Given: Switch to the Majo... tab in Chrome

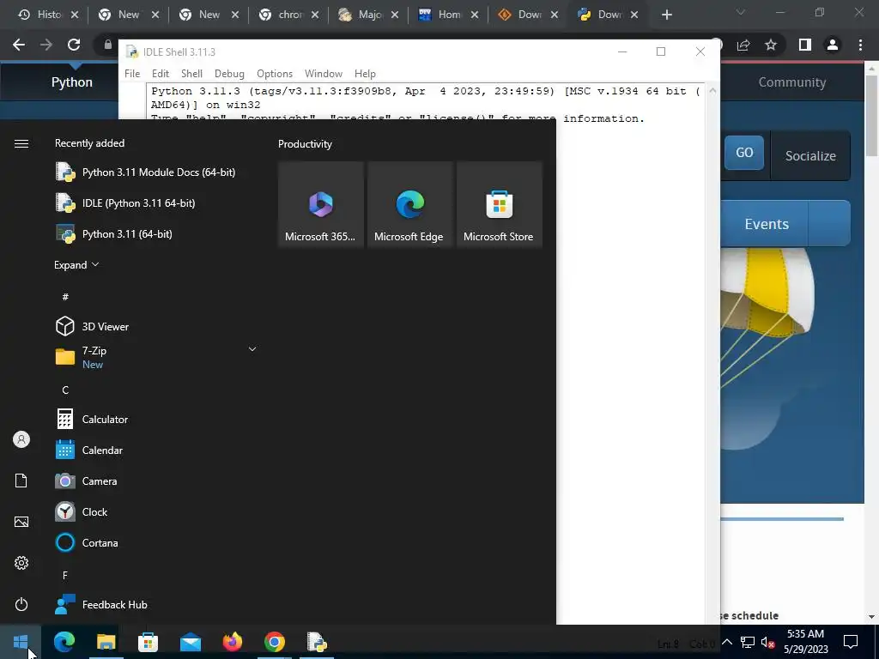Looking at the screenshot, I should [x=361, y=15].
